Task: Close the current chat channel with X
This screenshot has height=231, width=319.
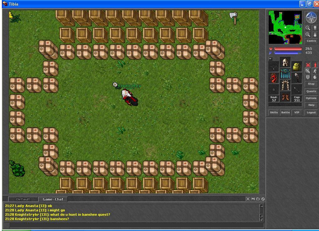Action: pos(248,199)
